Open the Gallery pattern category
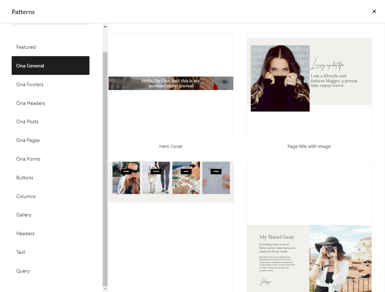Screen dimensions: 385x292 (x=24, y=215)
